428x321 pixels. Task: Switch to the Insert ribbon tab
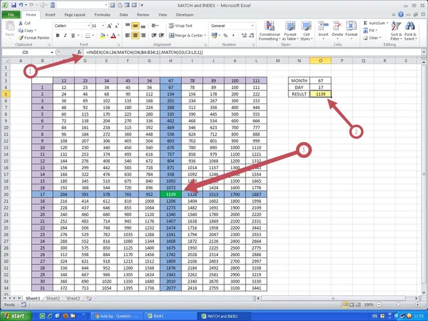tap(50, 14)
